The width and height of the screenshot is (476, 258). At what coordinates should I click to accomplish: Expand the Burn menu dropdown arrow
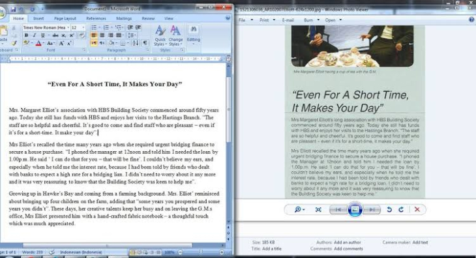point(318,20)
